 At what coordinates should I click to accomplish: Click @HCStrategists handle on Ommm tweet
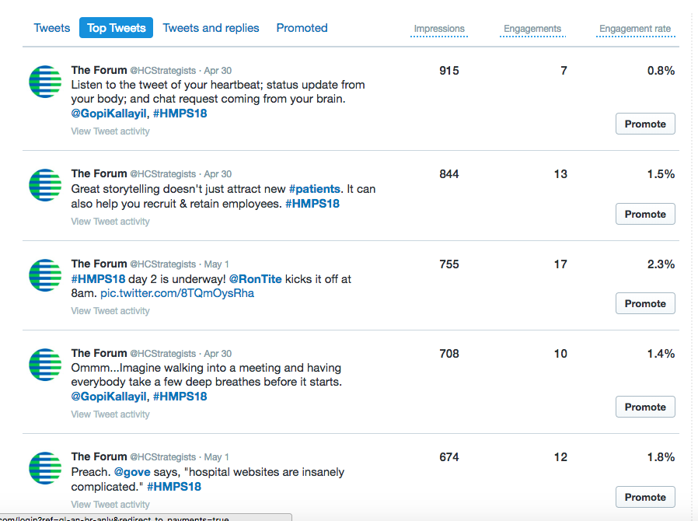point(163,354)
